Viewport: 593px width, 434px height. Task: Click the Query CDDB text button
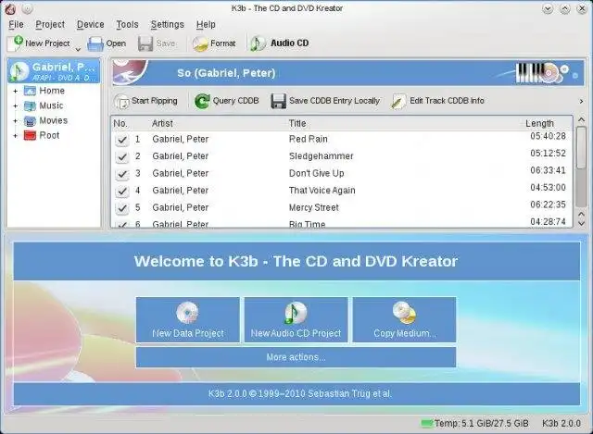(235, 101)
